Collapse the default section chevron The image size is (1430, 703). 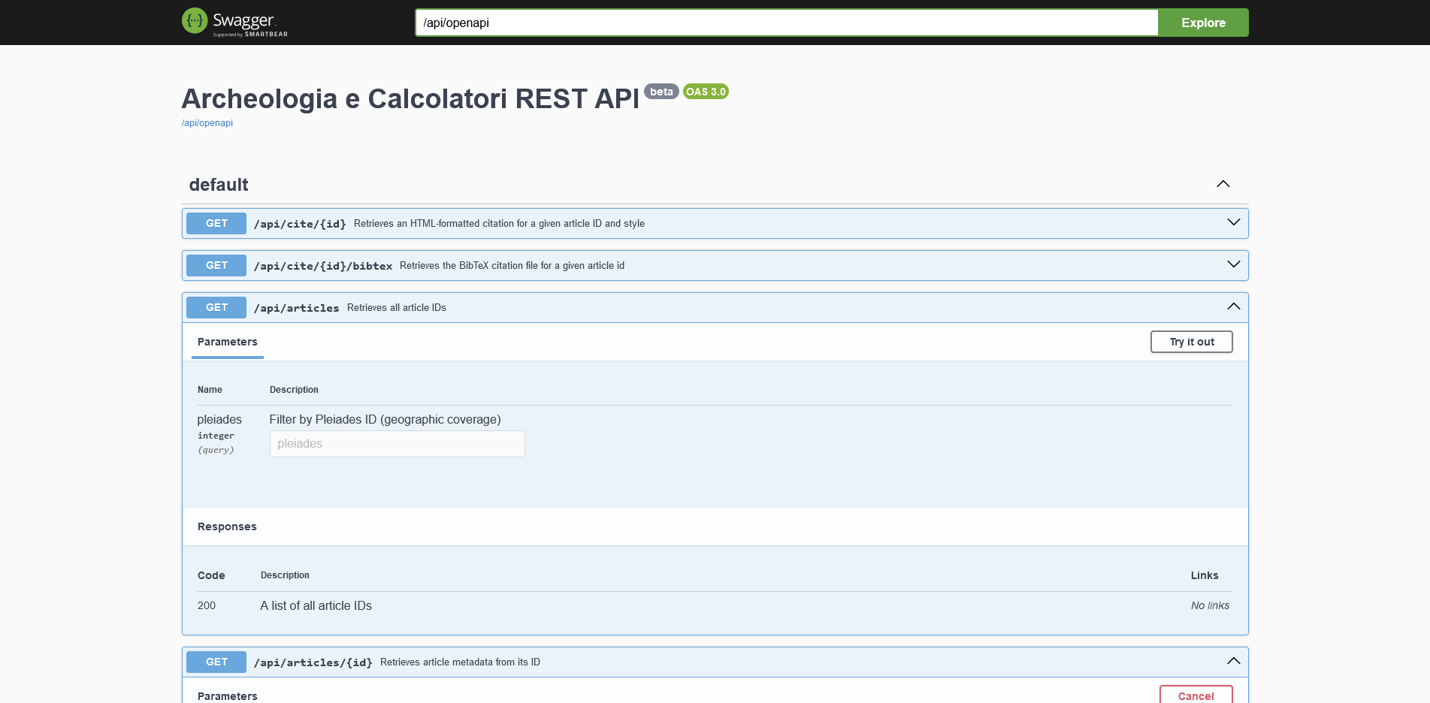1223,184
